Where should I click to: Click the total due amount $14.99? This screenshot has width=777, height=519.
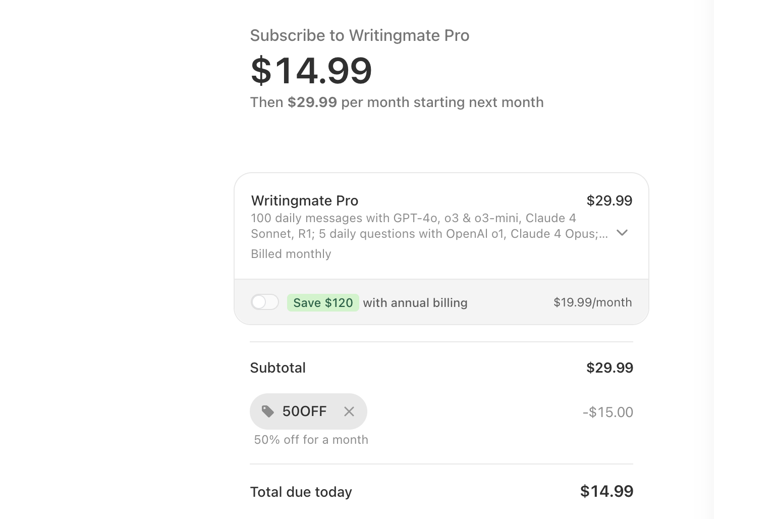606,491
